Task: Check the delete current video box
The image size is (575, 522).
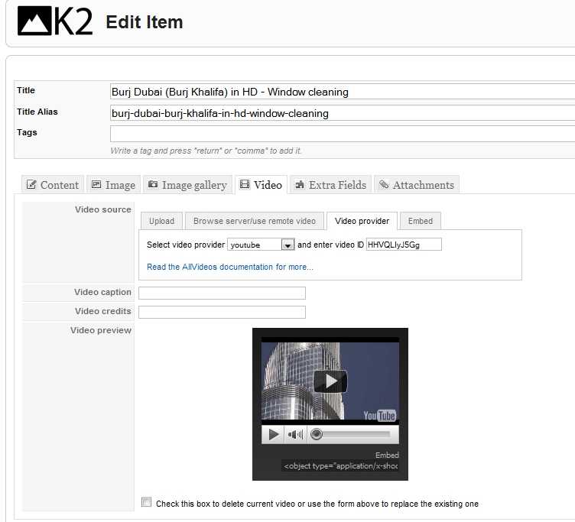Action: [146, 502]
